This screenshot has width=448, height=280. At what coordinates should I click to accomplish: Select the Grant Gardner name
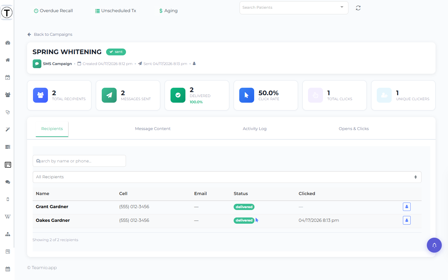click(x=52, y=207)
